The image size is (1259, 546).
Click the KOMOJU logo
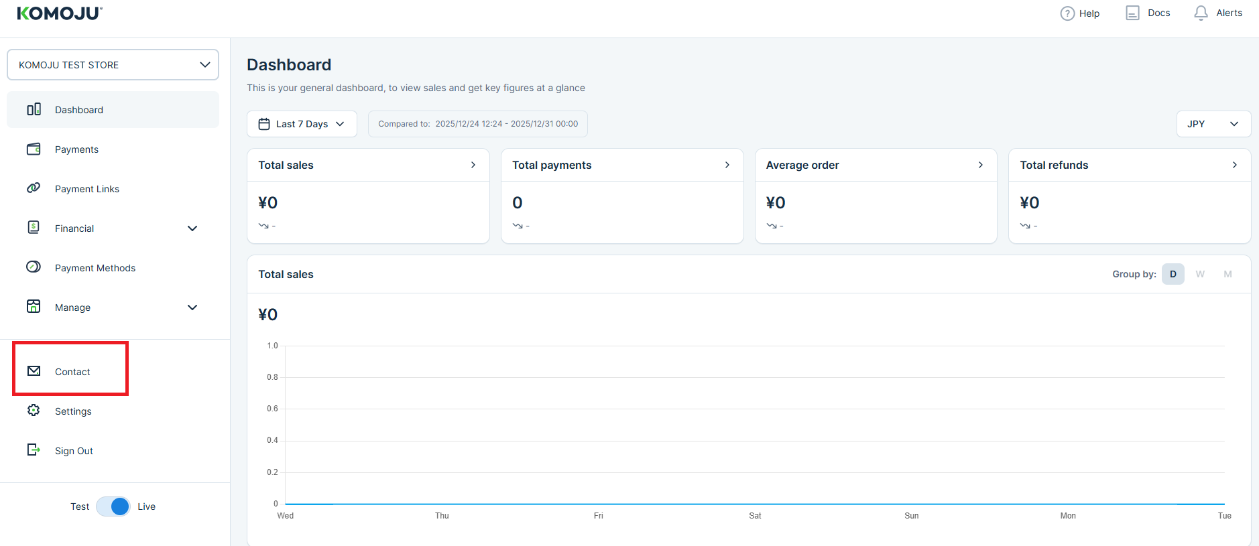coord(60,13)
